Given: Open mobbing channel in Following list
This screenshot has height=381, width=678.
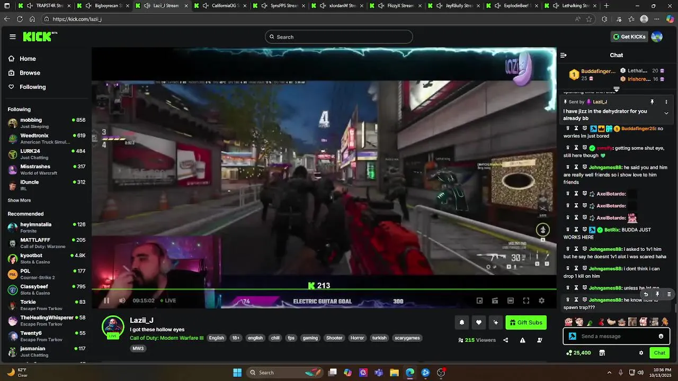Looking at the screenshot, I should point(47,123).
